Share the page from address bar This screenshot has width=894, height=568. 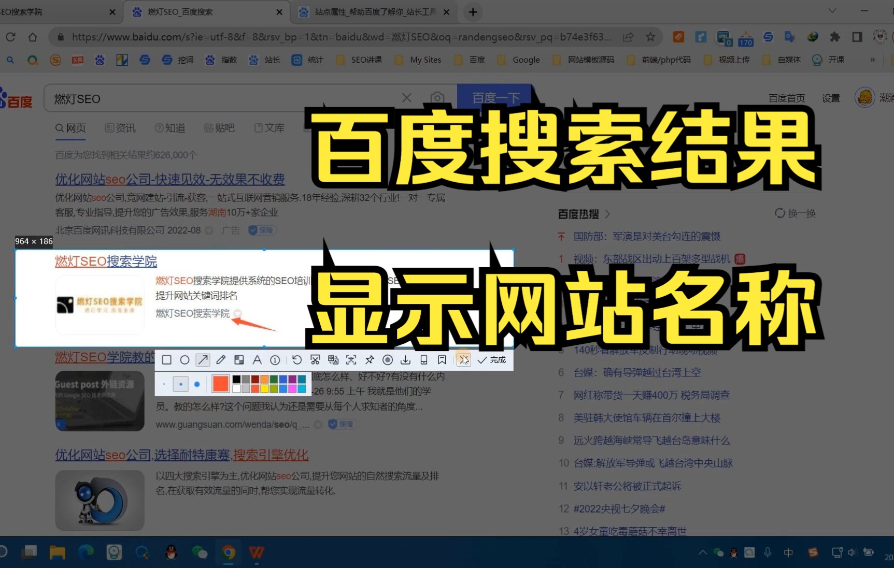pos(628,37)
